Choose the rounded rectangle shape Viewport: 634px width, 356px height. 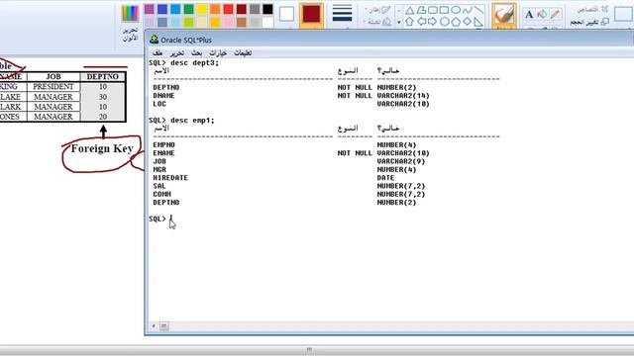pyautogui.click(x=432, y=10)
